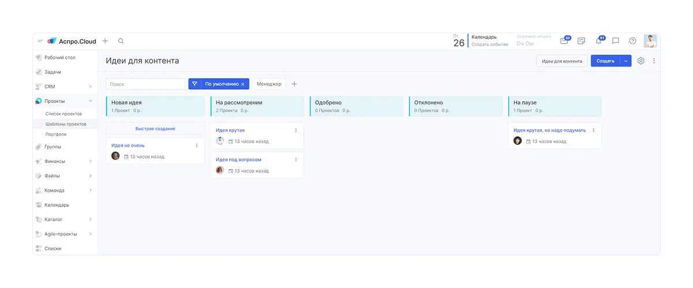Click the notes icon in top bar
This screenshot has width=693, height=288.
(581, 41)
